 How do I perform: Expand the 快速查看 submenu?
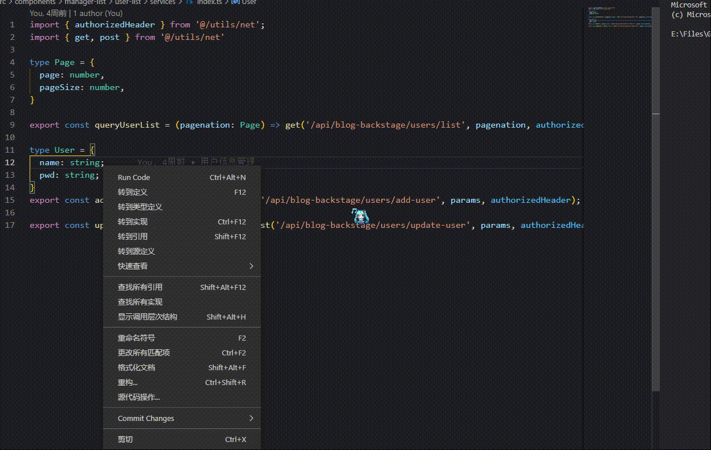point(133,266)
